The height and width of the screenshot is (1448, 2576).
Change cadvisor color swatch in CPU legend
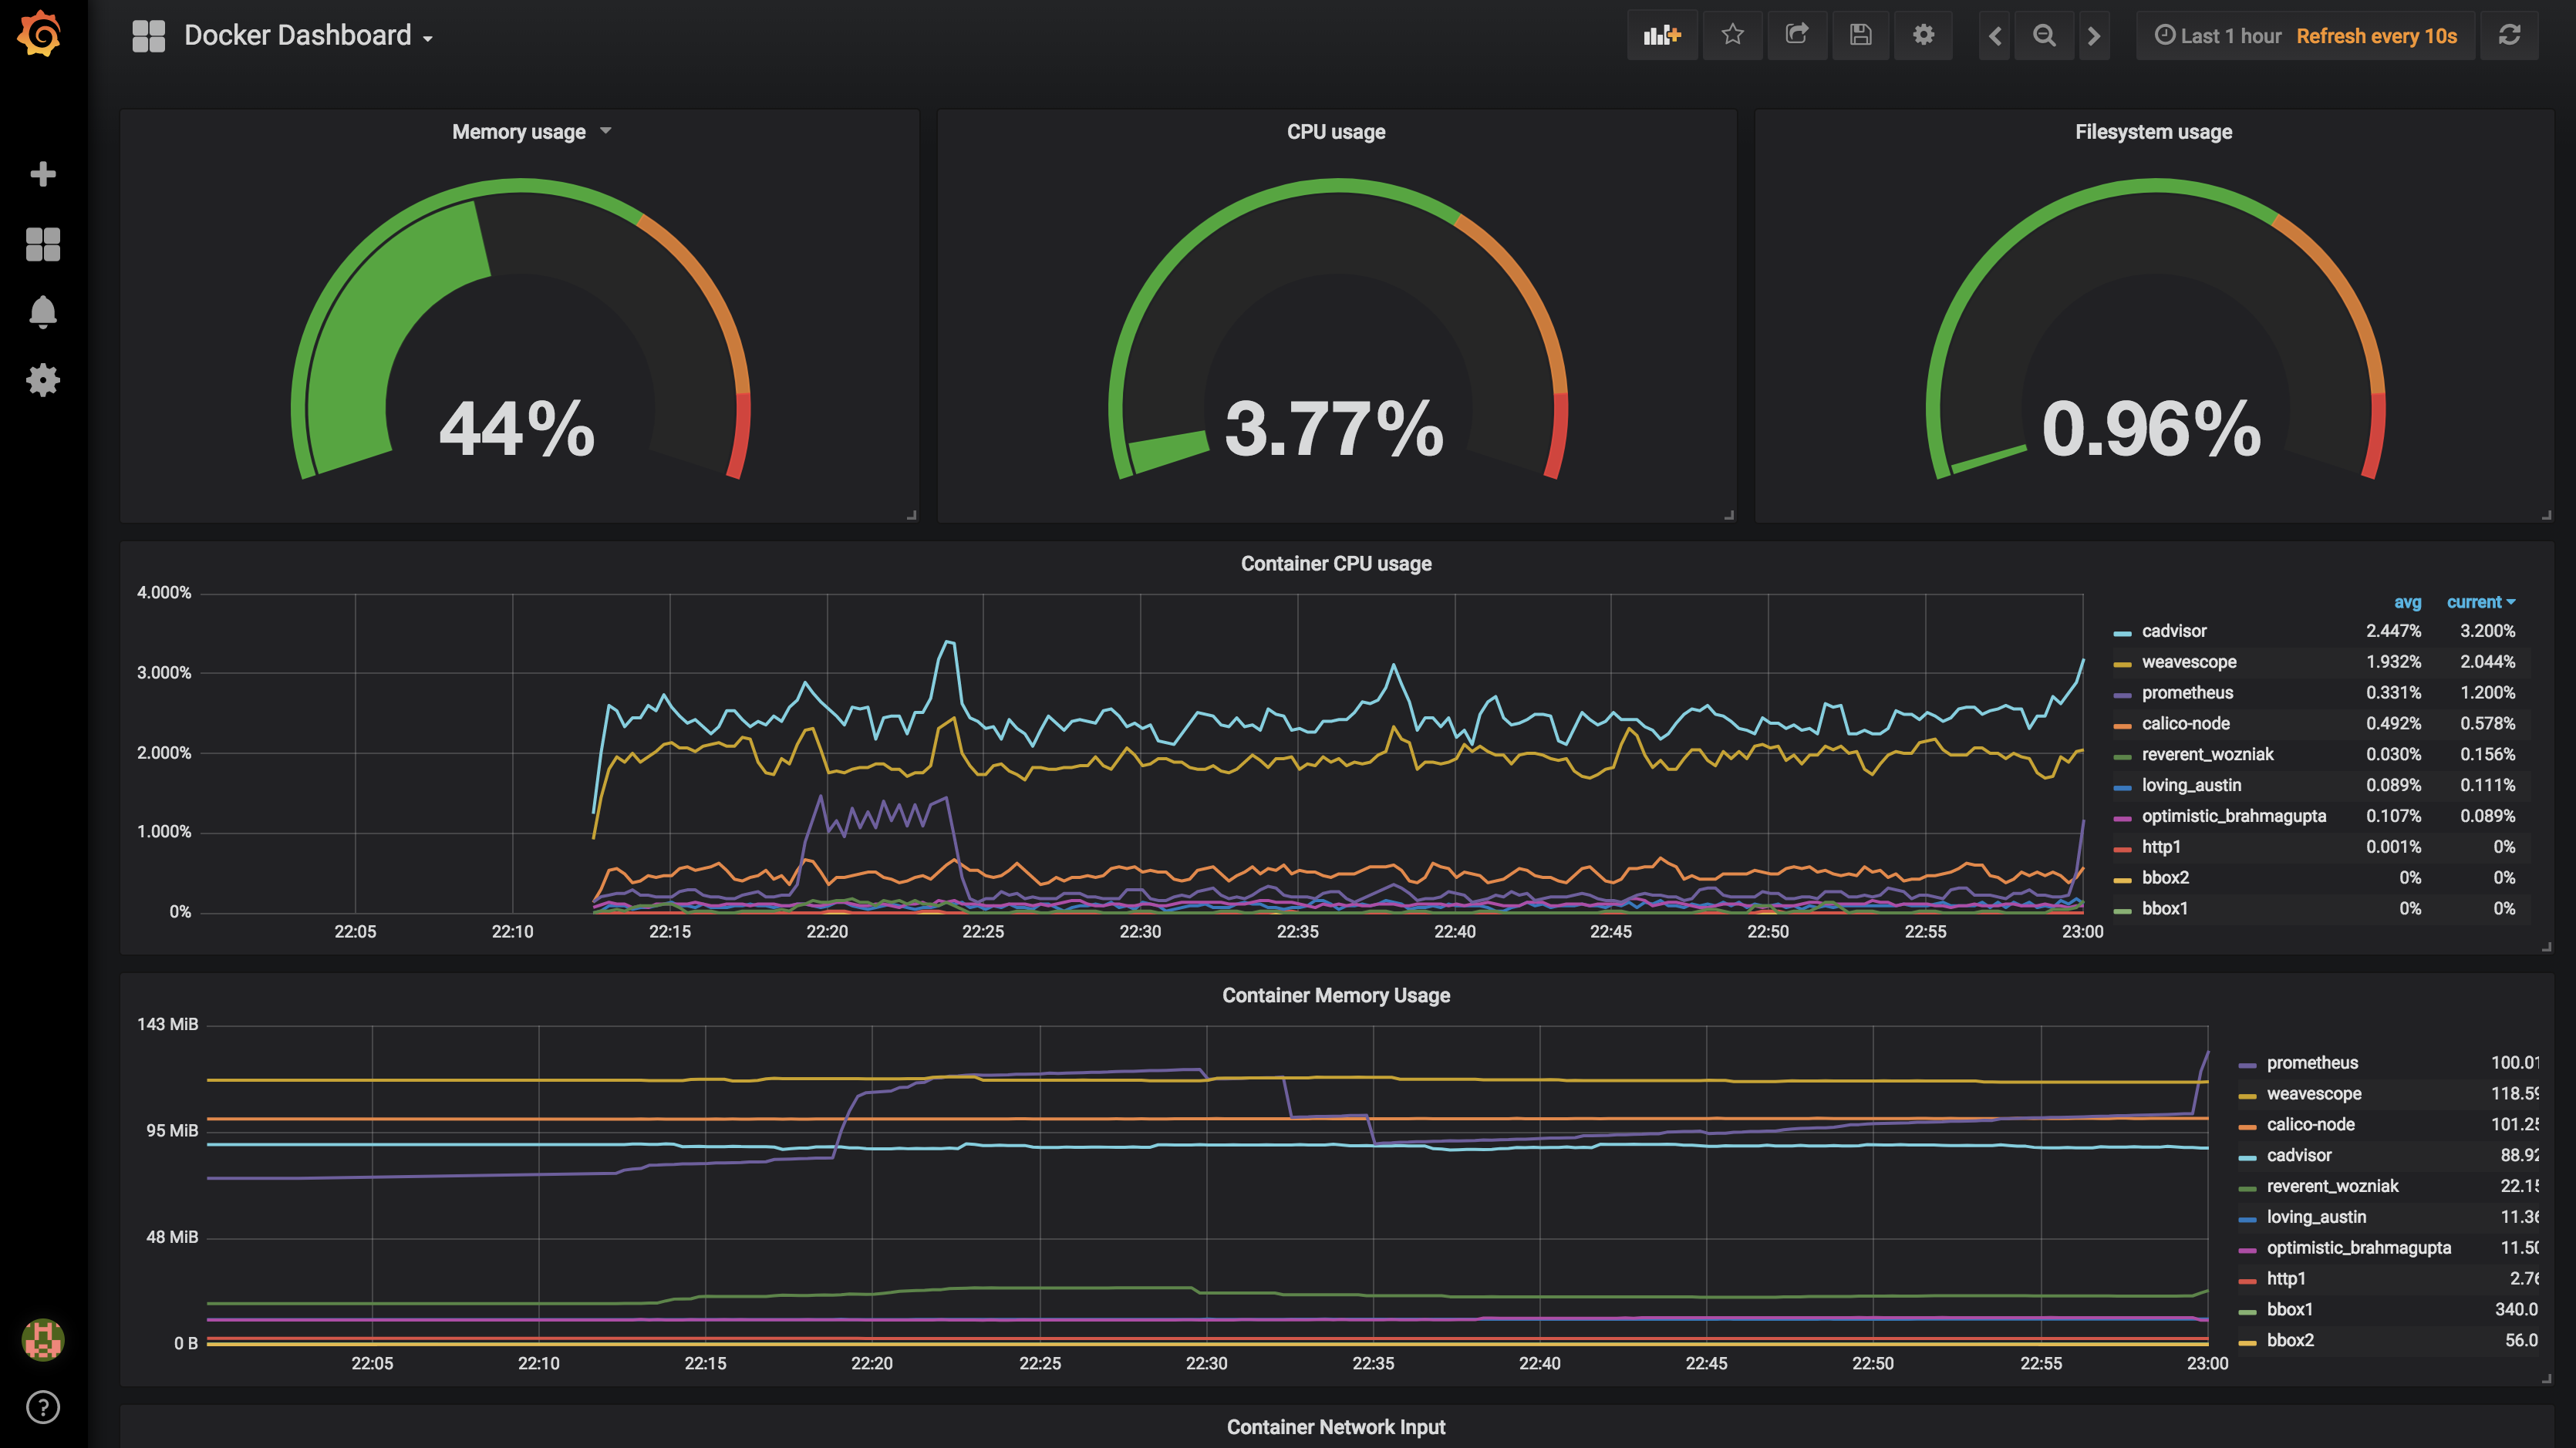2122,633
